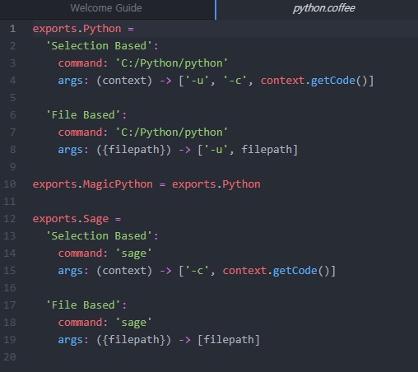Switch to the Welcome Guide tab
The height and width of the screenshot is (372, 418).
click(x=106, y=8)
